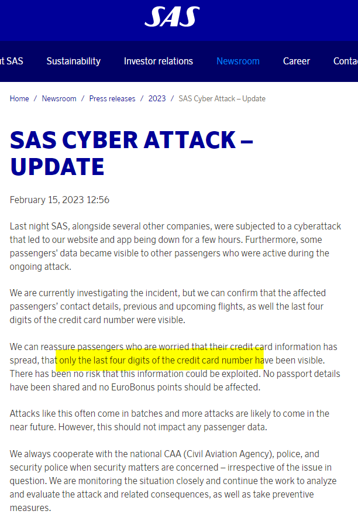Click the yellow highlighted sentence about credit card digits

[x=160, y=361]
